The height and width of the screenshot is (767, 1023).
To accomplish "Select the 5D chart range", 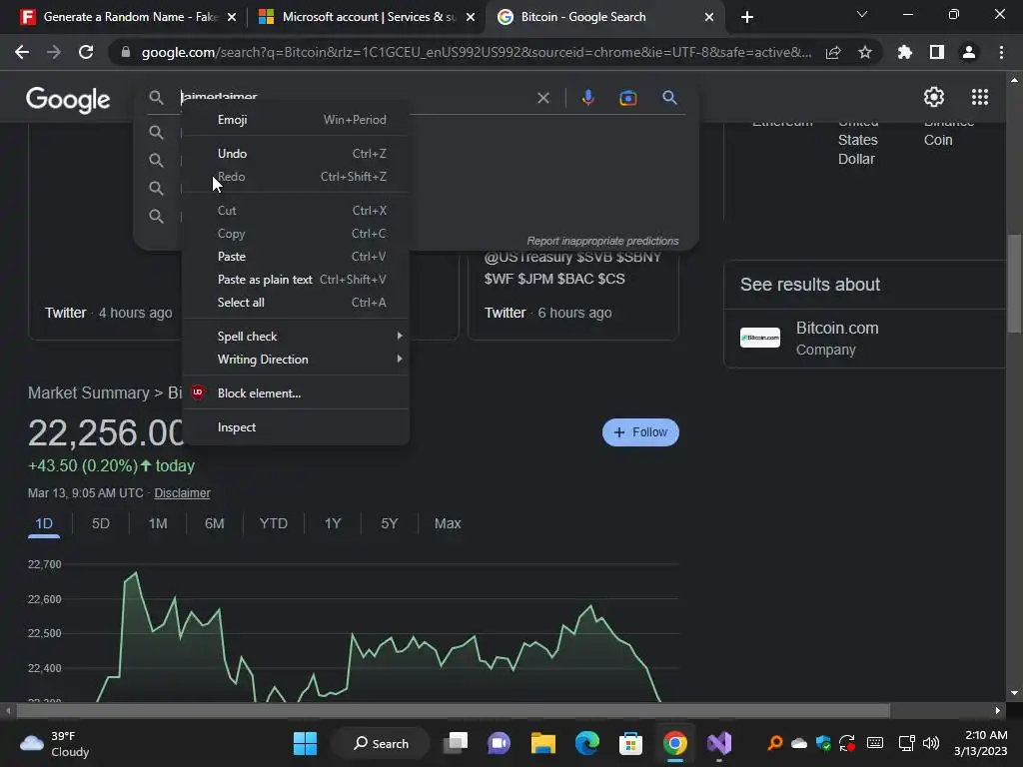I will (101, 523).
